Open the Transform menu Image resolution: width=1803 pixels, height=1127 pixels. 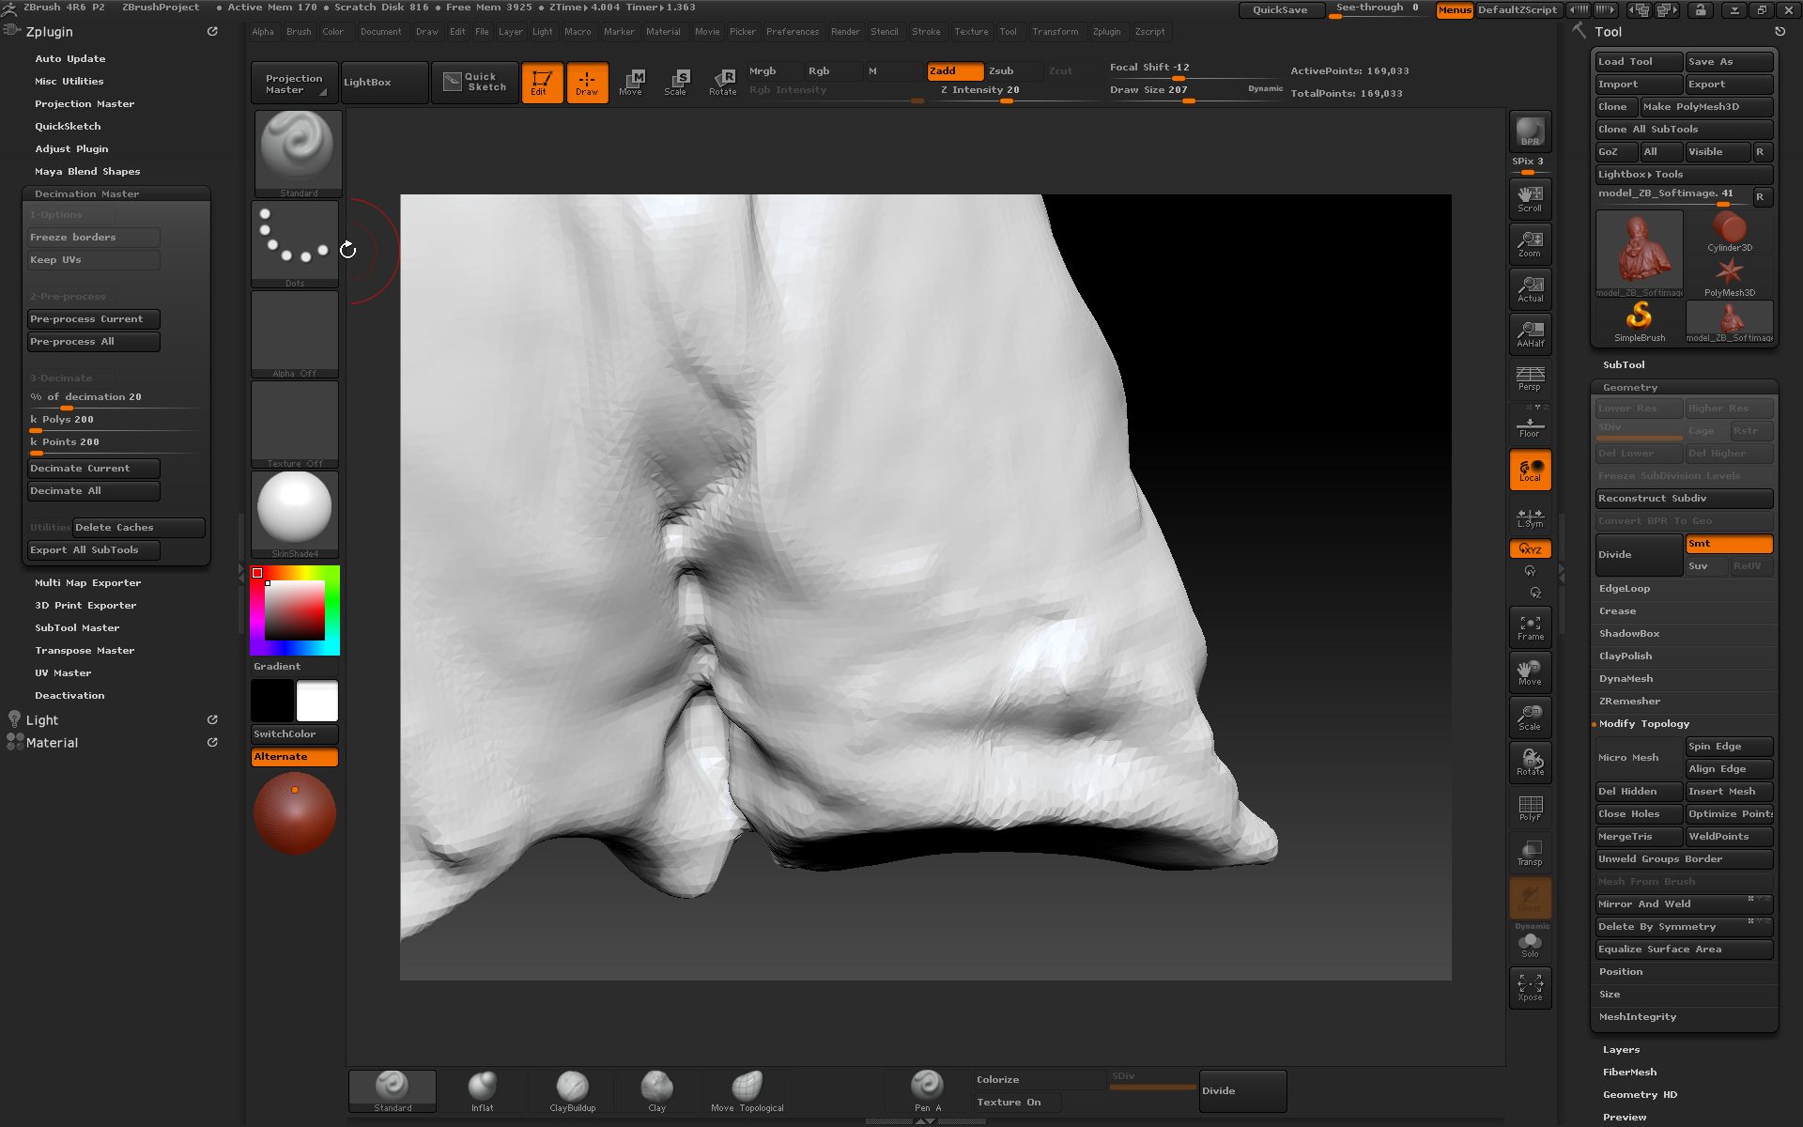1056,32
